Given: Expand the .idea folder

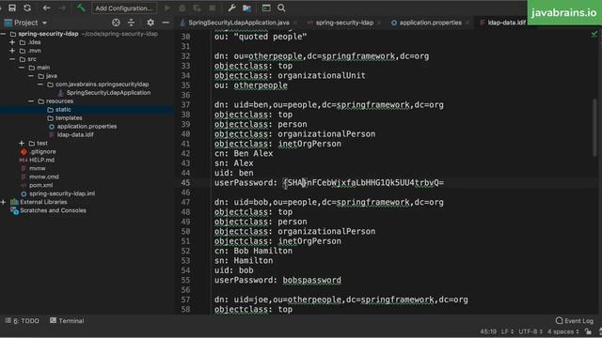Looking at the screenshot, I should pyautogui.click(x=12, y=42).
